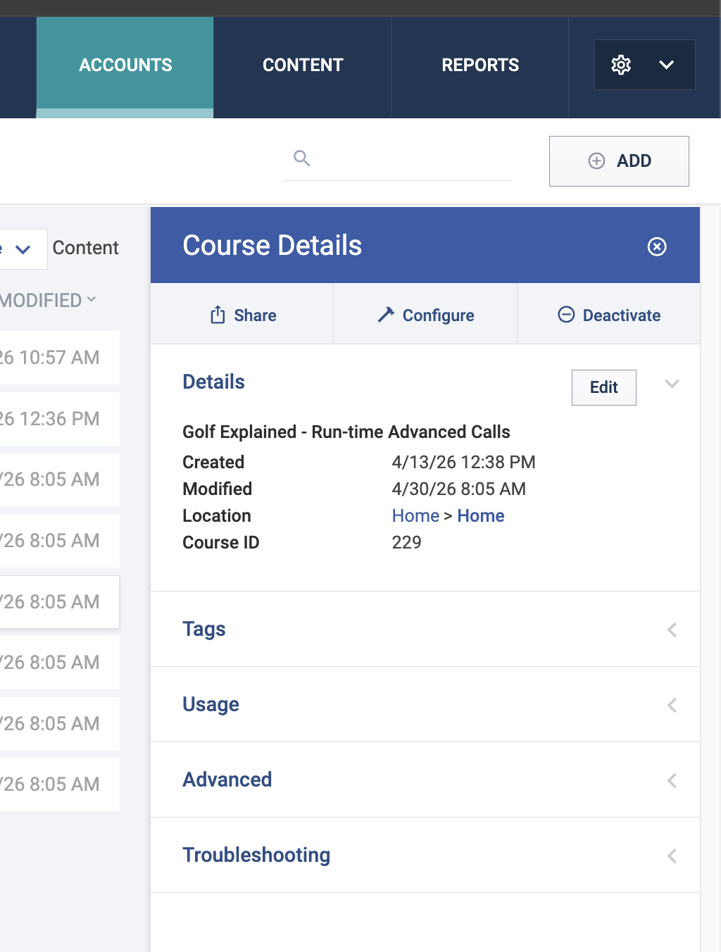Click the Modified date 4/30/26 8:05 AM
721x952 pixels.
pyautogui.click(x=458, y=489)
